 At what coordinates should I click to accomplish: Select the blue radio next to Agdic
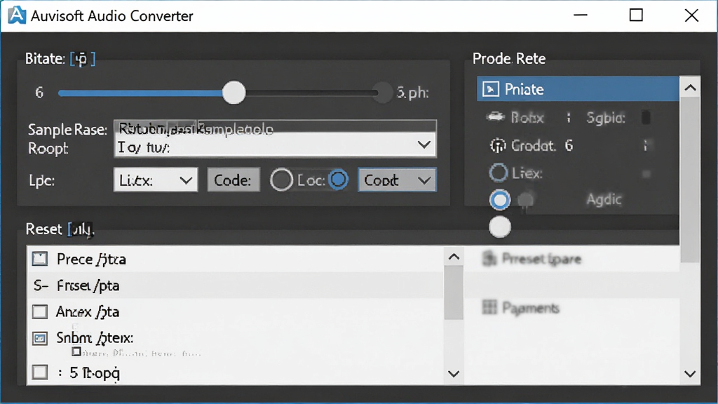pos(499,200)
